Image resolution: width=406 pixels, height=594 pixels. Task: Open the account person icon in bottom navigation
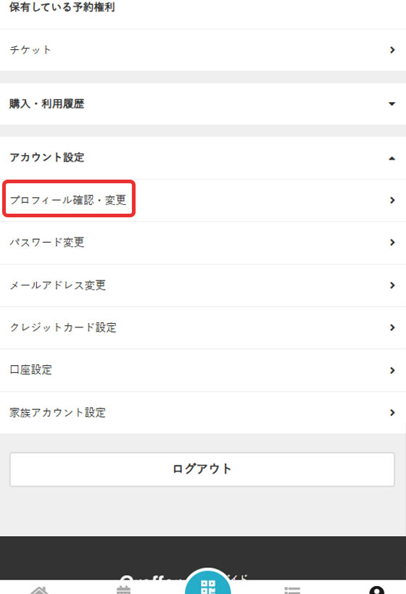pos(376,590)
